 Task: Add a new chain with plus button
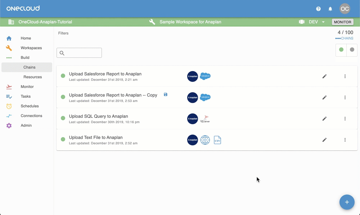(x=347, y=202)
